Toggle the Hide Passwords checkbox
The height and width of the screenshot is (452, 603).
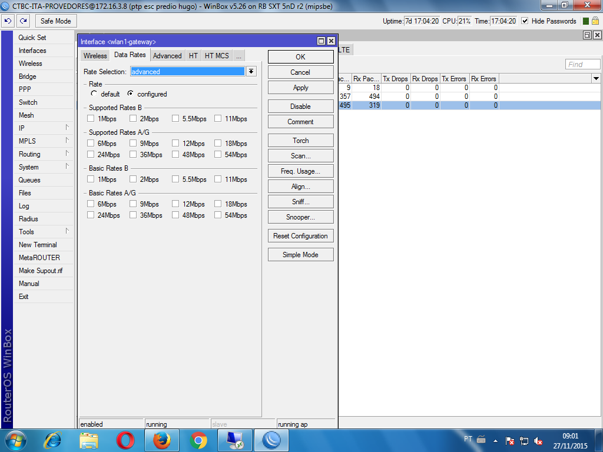(x=525, y=21)
